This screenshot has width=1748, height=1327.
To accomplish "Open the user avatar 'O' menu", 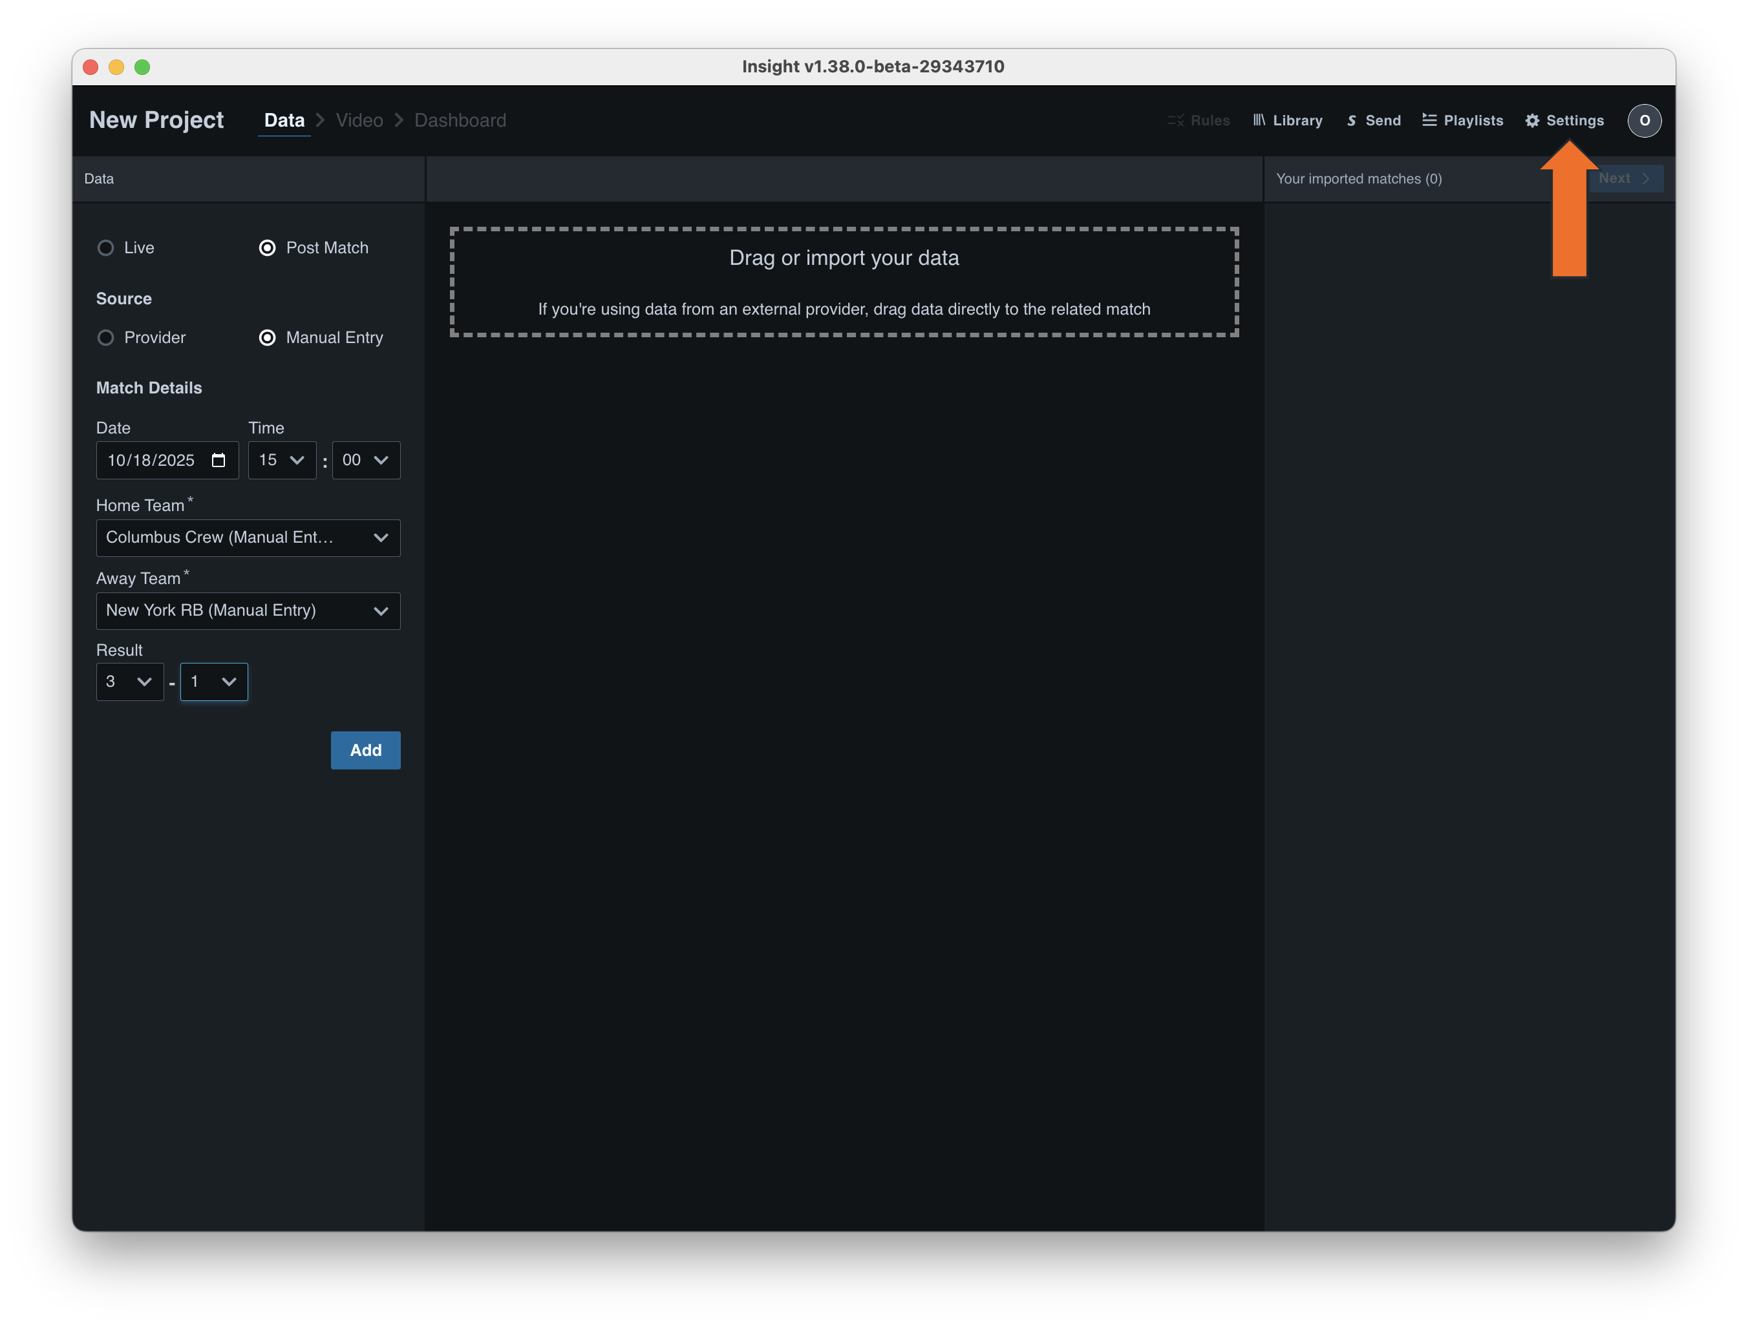I will click(x=1644, y=121).
